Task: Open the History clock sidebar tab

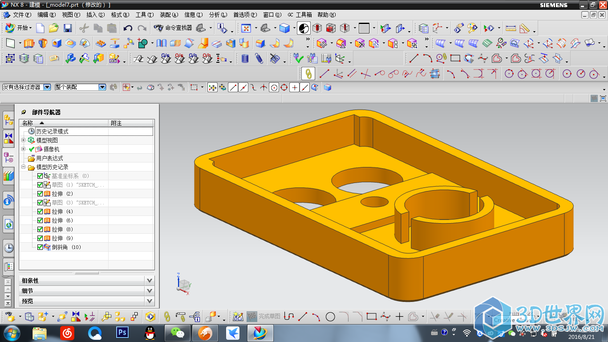Action: [8, 248]
